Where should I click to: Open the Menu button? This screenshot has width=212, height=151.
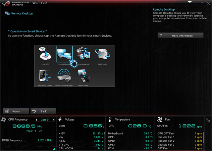point(16,111)
